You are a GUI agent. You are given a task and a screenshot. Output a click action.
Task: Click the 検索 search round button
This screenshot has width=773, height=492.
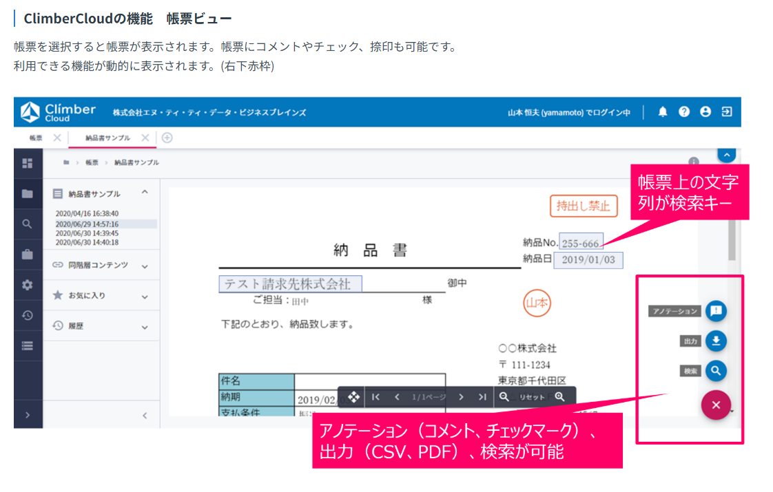pyautogui.click(x=716, y=370)
